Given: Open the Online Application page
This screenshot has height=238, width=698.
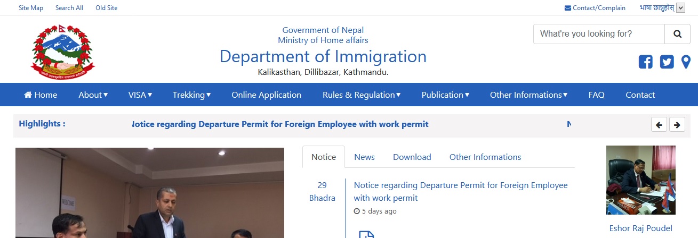Looking at the screenshot, I should [x=266, y=95].
